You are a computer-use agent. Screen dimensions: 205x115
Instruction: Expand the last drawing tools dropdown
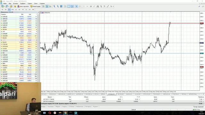coord(113,6)
